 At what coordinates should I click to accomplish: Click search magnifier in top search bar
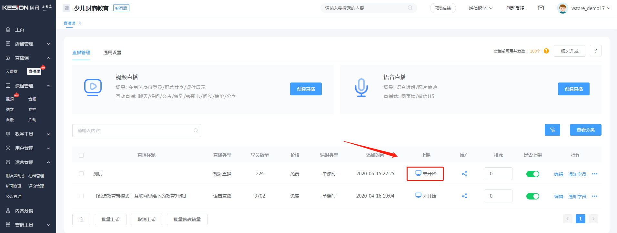click(410, 8)
